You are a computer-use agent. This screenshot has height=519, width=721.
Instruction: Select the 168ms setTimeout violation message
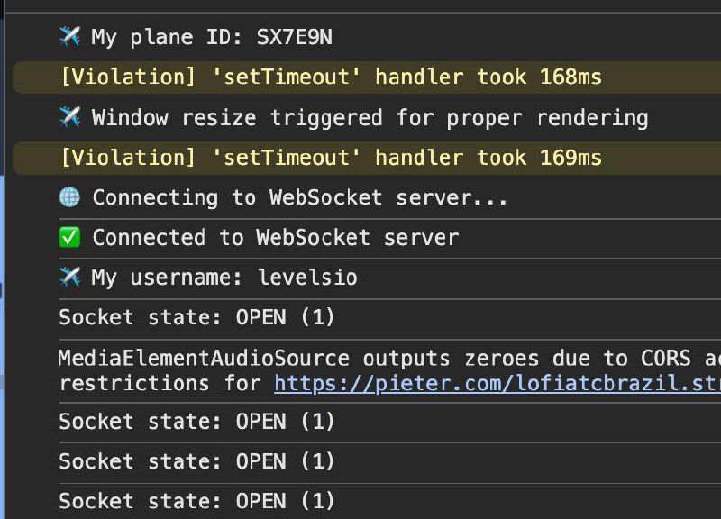[x=331, y=77]
